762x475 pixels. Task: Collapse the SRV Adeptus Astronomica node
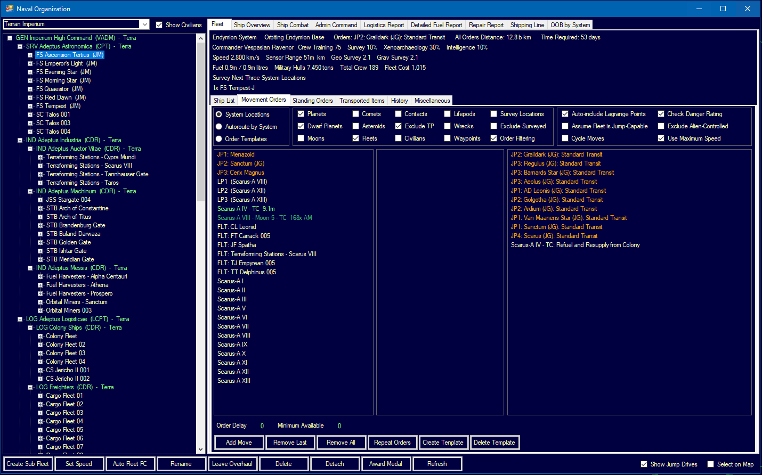pos(20,46)
